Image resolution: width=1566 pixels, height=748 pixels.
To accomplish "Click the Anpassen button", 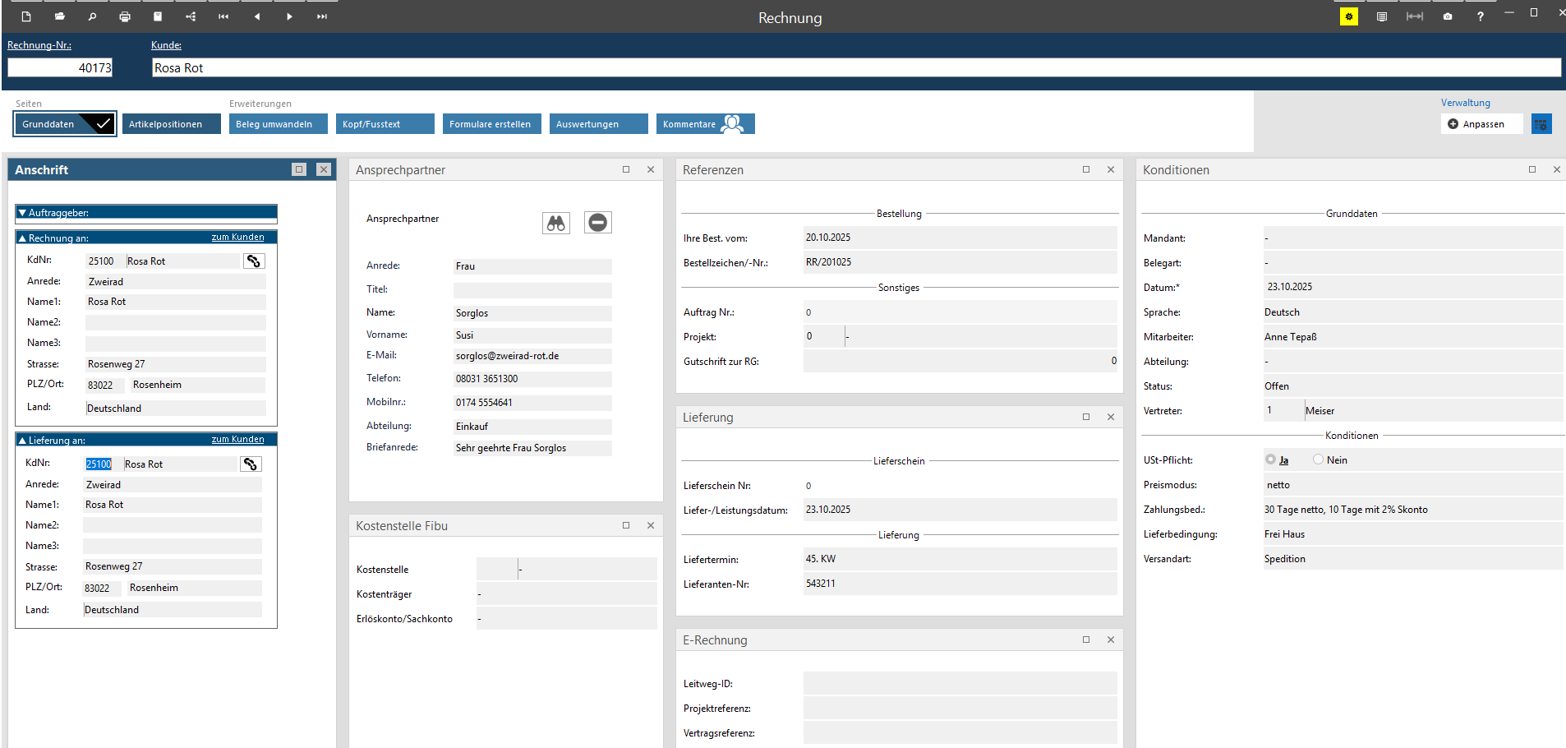I will tap(1481, 124).
